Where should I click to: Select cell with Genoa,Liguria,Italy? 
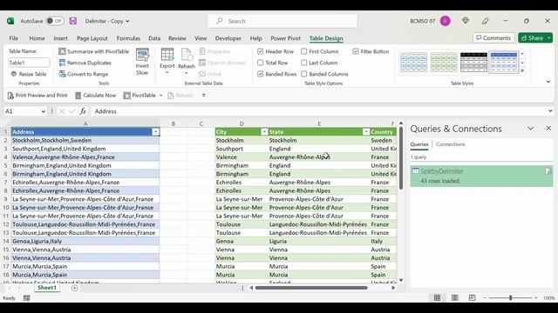(85, 242)
